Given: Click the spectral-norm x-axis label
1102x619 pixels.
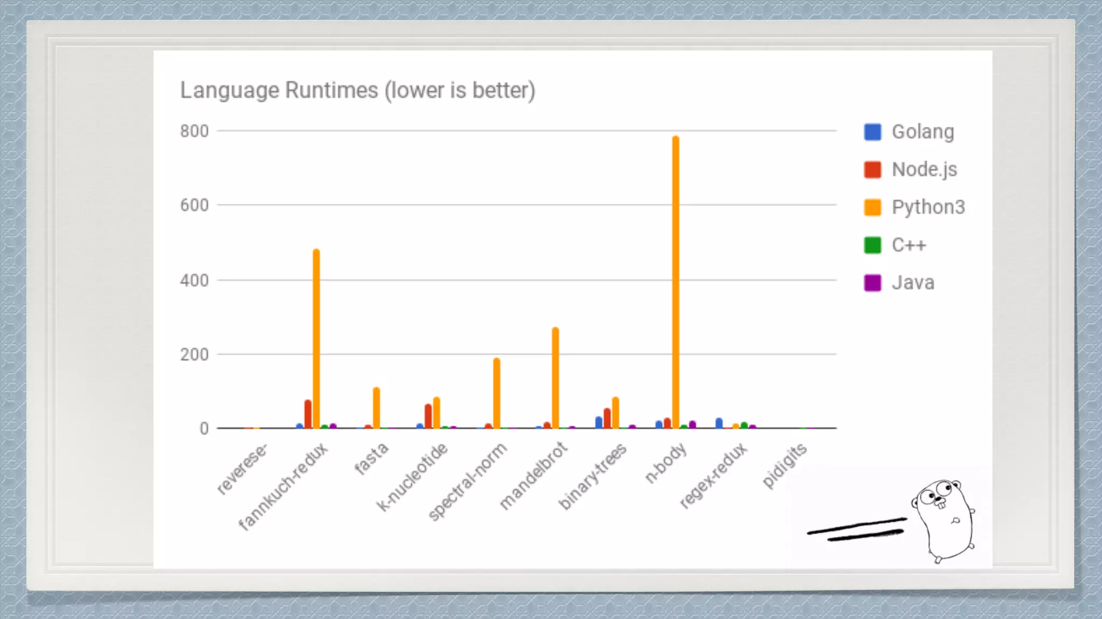Looking at the screenshot, I should click(468, 482).
